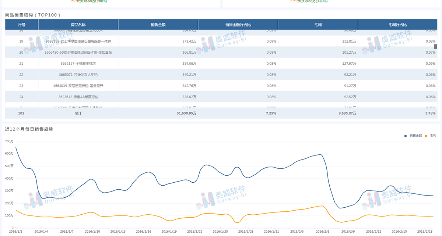
Task: Click y-axis label 400万
Action: [9, 178]
